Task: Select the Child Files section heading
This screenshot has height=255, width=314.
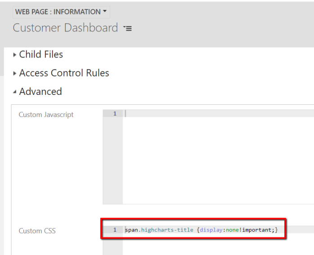Action: point(41,54)
